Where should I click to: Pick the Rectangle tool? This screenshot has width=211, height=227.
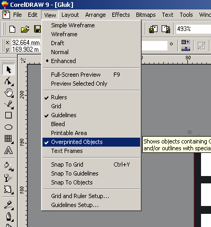coord(8,116)
